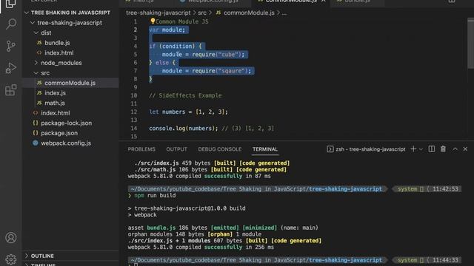The image size is (474, 266).
Task: Click the "// SideEffects Example" comment line
Action: (x=185, y=95)
